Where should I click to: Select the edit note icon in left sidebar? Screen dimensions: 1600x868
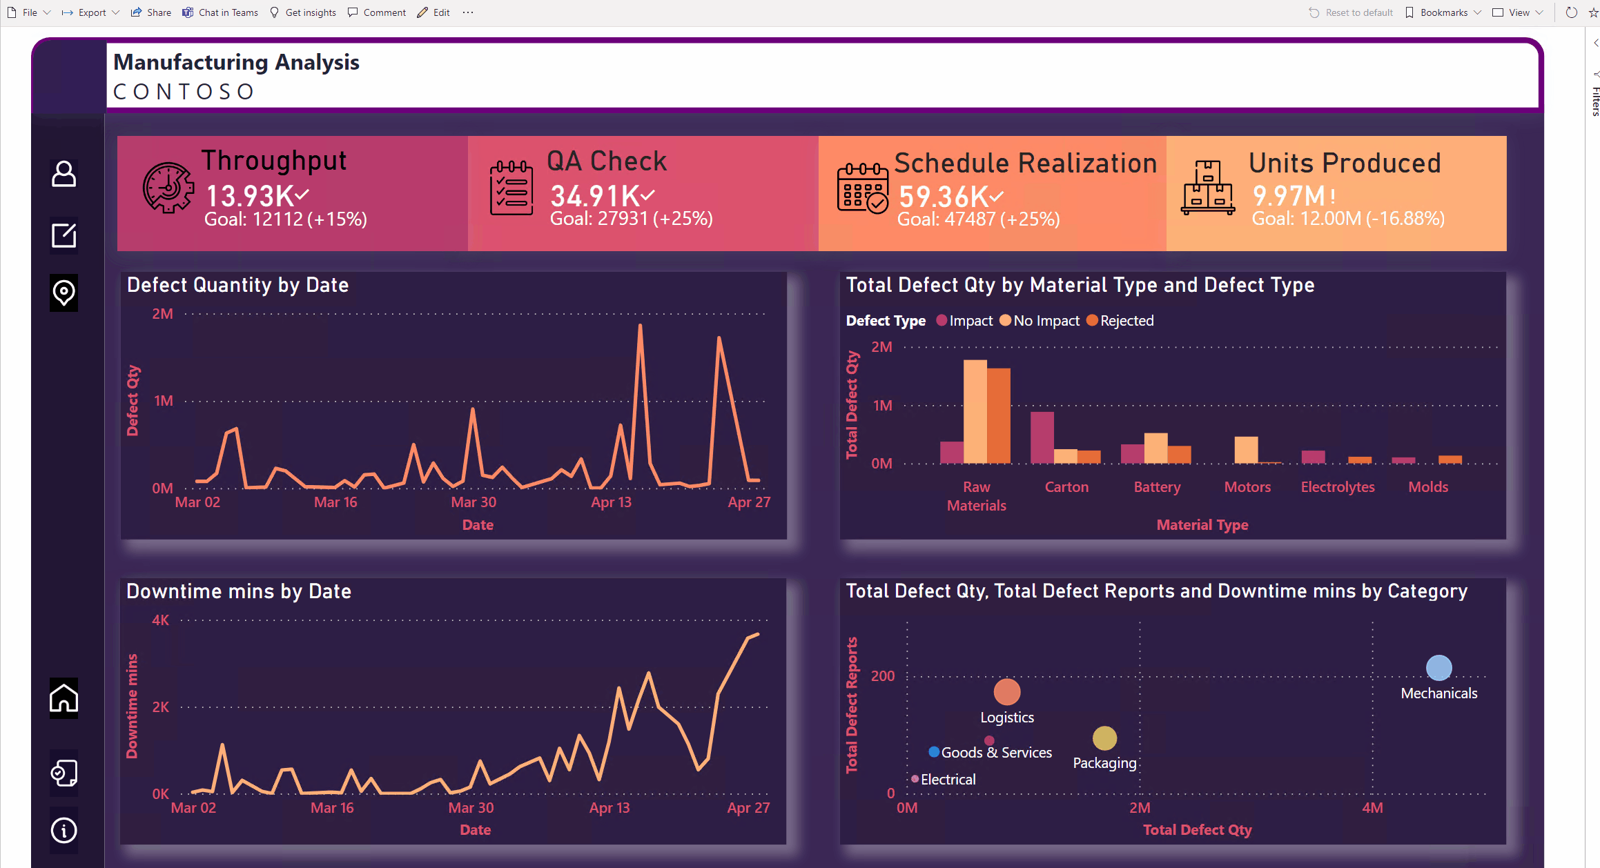tap(64, 235)
